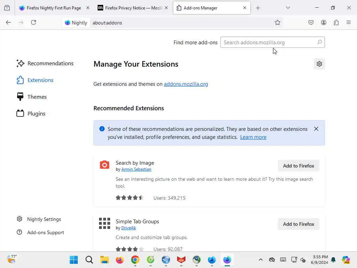The image size is (357, 268).
Task: Open the application hamburger menu
Action: click(x=349, y=22)
